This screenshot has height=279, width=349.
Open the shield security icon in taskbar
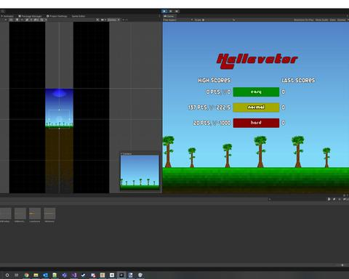140,275
